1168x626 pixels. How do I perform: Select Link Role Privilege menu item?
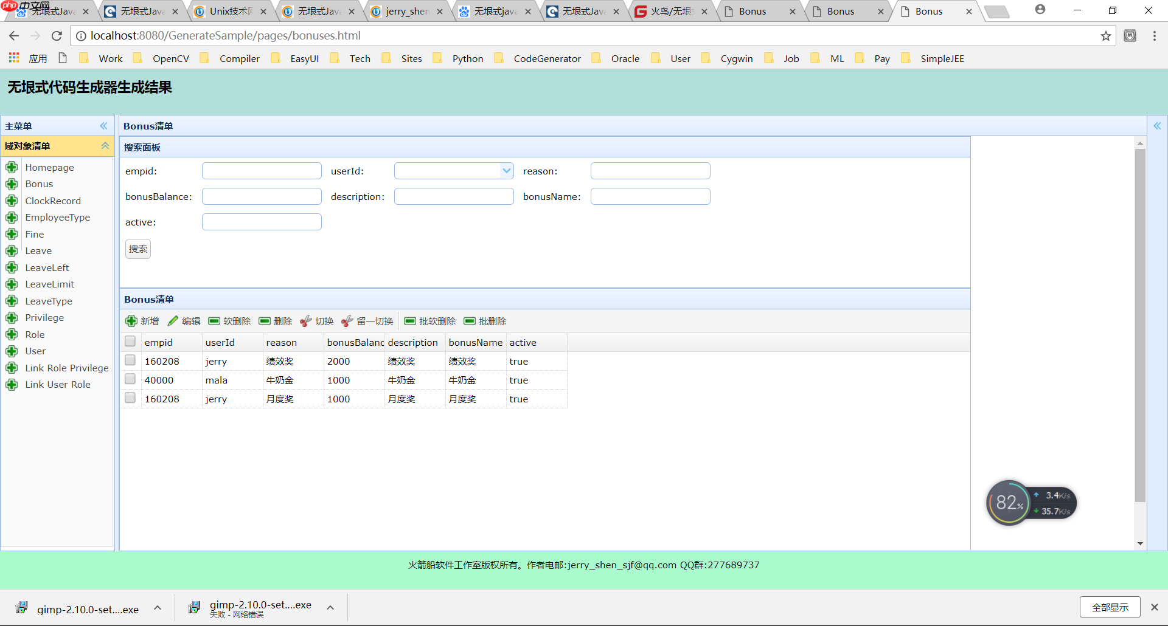pos(67,368)
